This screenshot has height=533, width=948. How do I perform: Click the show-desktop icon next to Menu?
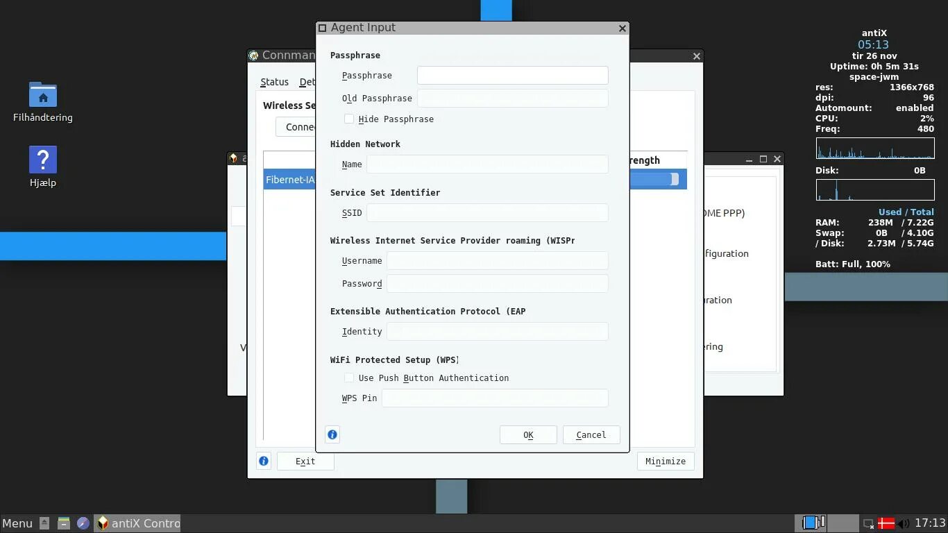point(44,523)
